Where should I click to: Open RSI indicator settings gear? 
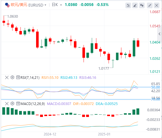pos(13,77)
